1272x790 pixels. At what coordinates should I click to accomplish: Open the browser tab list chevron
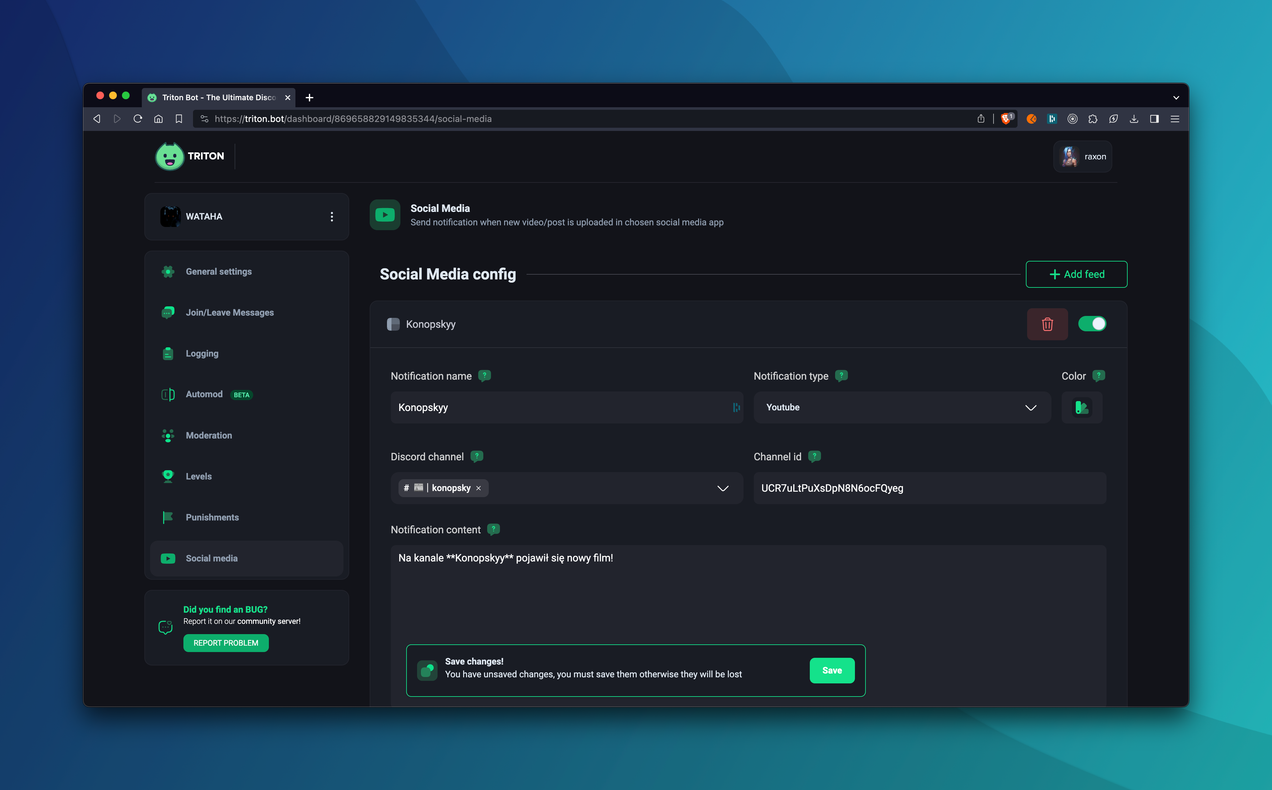click(x=1176, y=98)
